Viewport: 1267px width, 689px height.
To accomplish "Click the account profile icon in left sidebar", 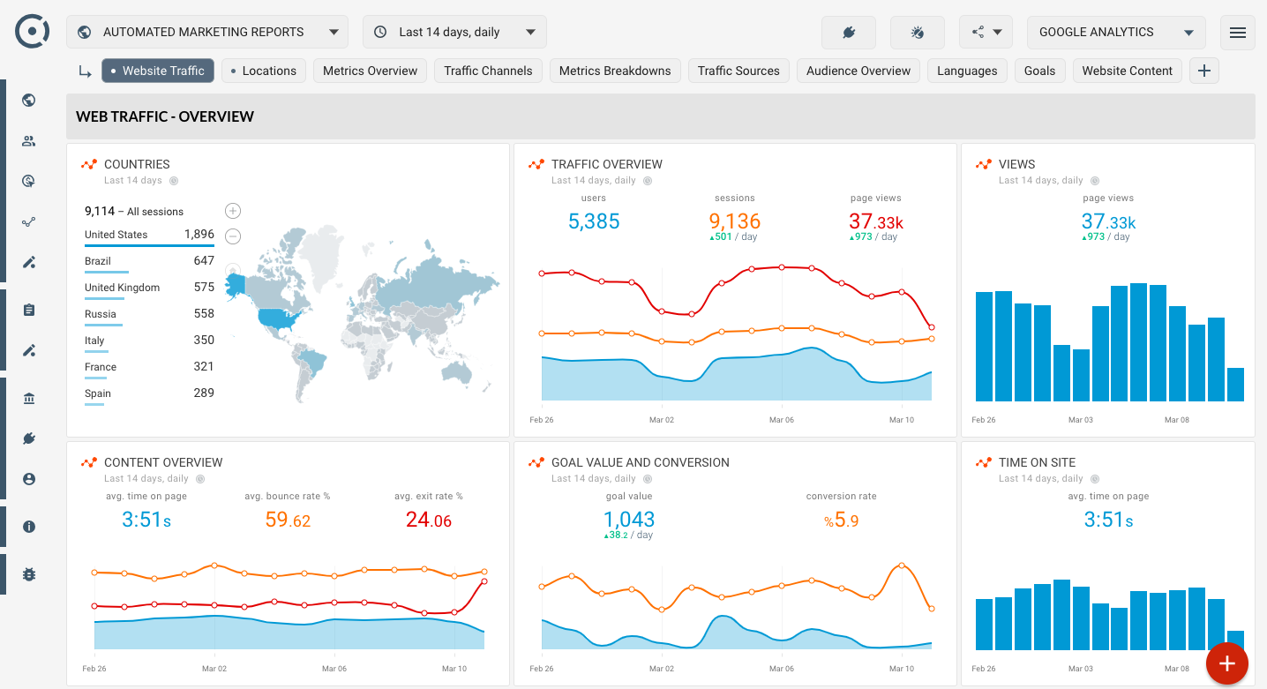I will (x=29, y=479).
